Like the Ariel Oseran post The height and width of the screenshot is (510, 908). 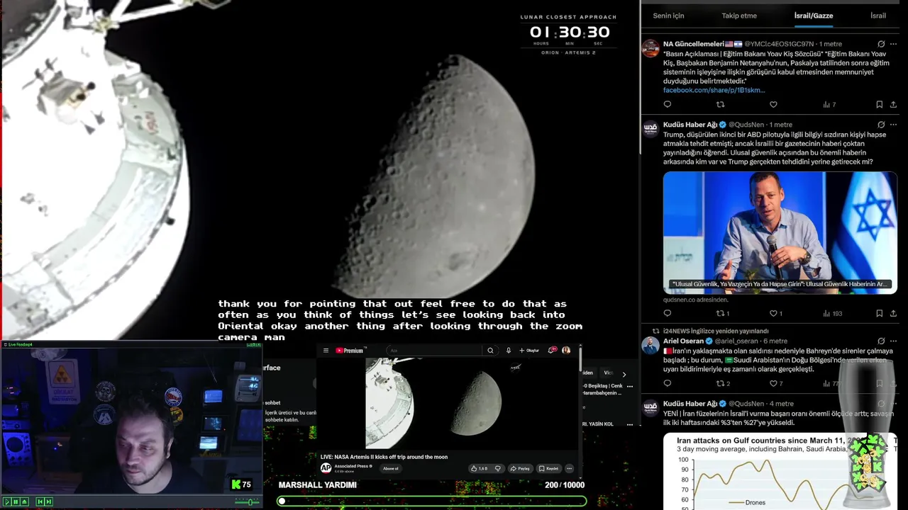click(777, 383)
